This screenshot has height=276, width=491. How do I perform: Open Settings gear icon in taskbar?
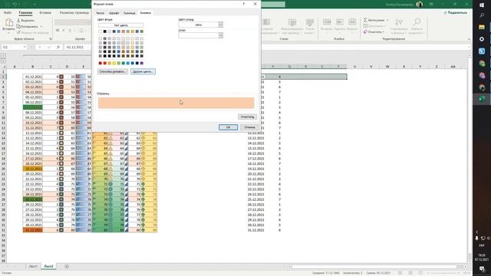[482, 39]
